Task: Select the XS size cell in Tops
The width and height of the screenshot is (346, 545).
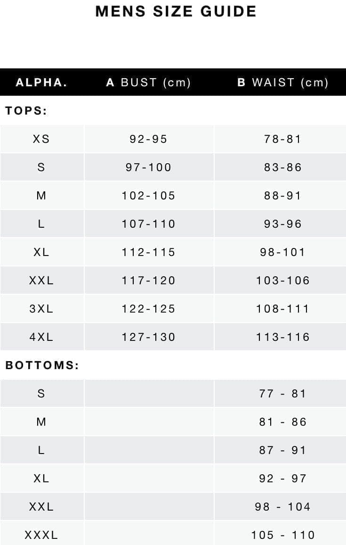Action: tap(41, 139)
